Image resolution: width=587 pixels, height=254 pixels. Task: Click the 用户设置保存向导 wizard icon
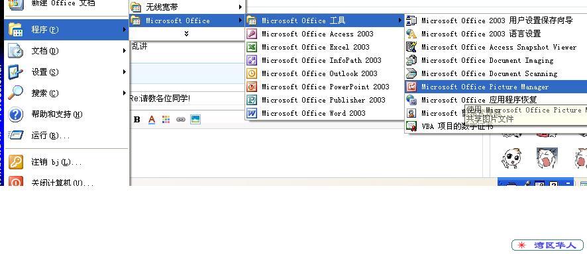[x=411, y=21]
